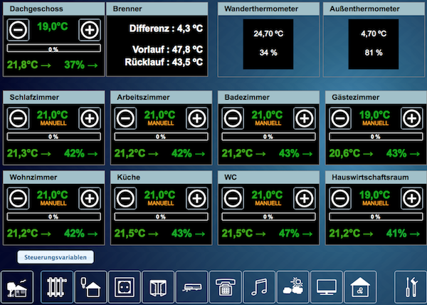Click Hauswirtschaftsraum humidity value 41%

[396, 234]
